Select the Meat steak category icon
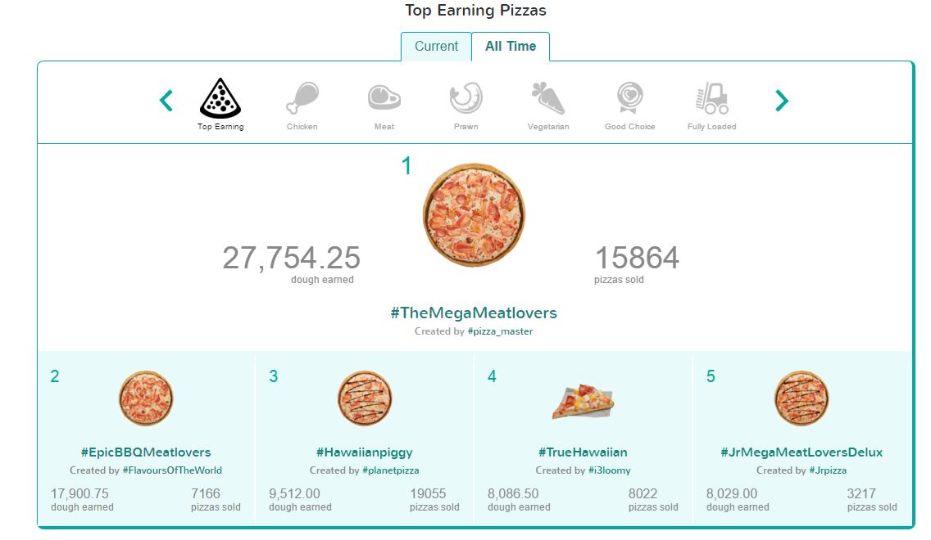931x540 pixels. pos(384,98)
